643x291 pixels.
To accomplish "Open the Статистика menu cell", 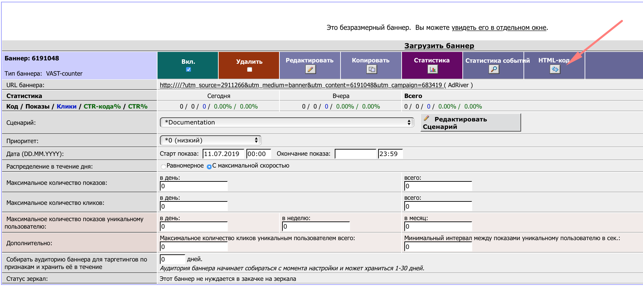I will click(432, 65).
